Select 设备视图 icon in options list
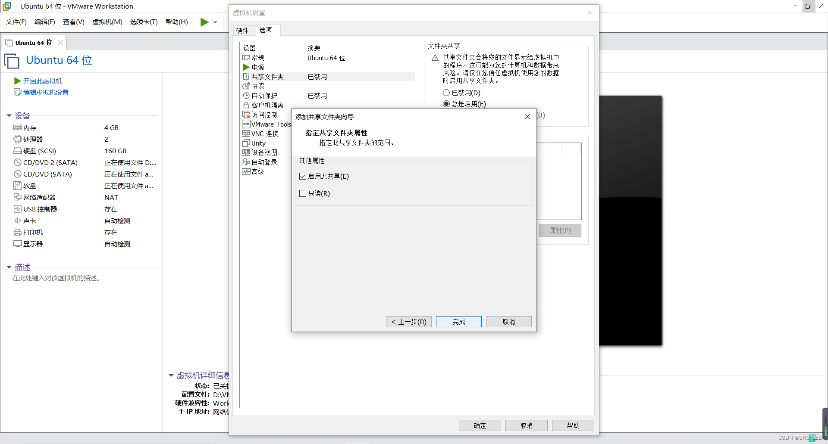Screen dimensions: 828x444 (x=246, y=152)
